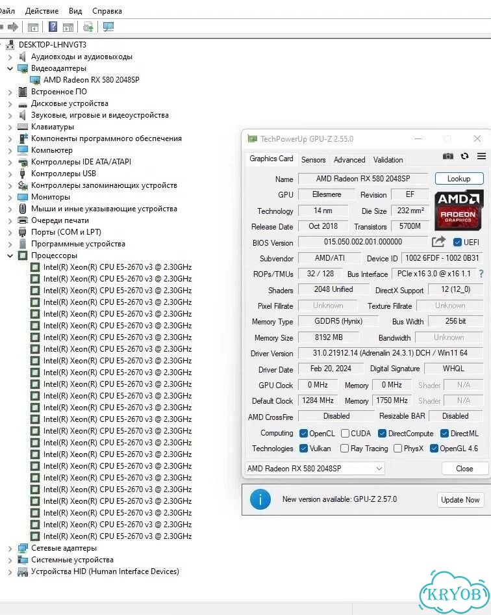Screen dimensions: 491x615
Task: Toggle the DirectML checkbox
Action: [444, 434]
